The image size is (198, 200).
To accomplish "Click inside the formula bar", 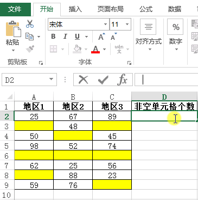I will pos(167,80).
